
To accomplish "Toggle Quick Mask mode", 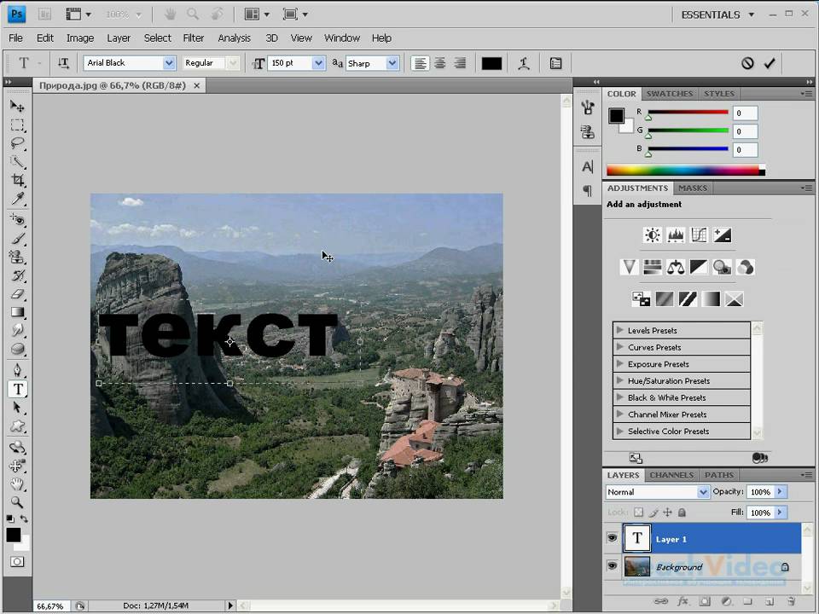I will pos(17,562).
